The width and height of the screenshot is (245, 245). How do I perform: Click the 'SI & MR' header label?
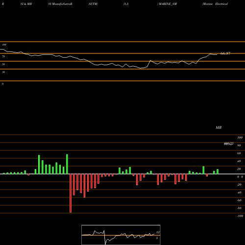(26, 4)
